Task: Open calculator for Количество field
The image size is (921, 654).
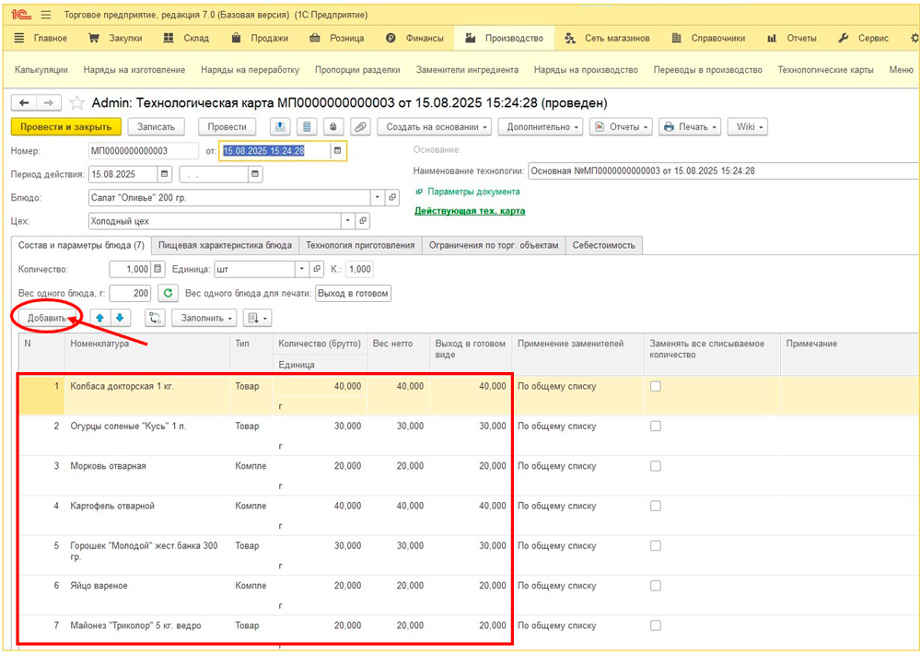Action: point(158,269)
